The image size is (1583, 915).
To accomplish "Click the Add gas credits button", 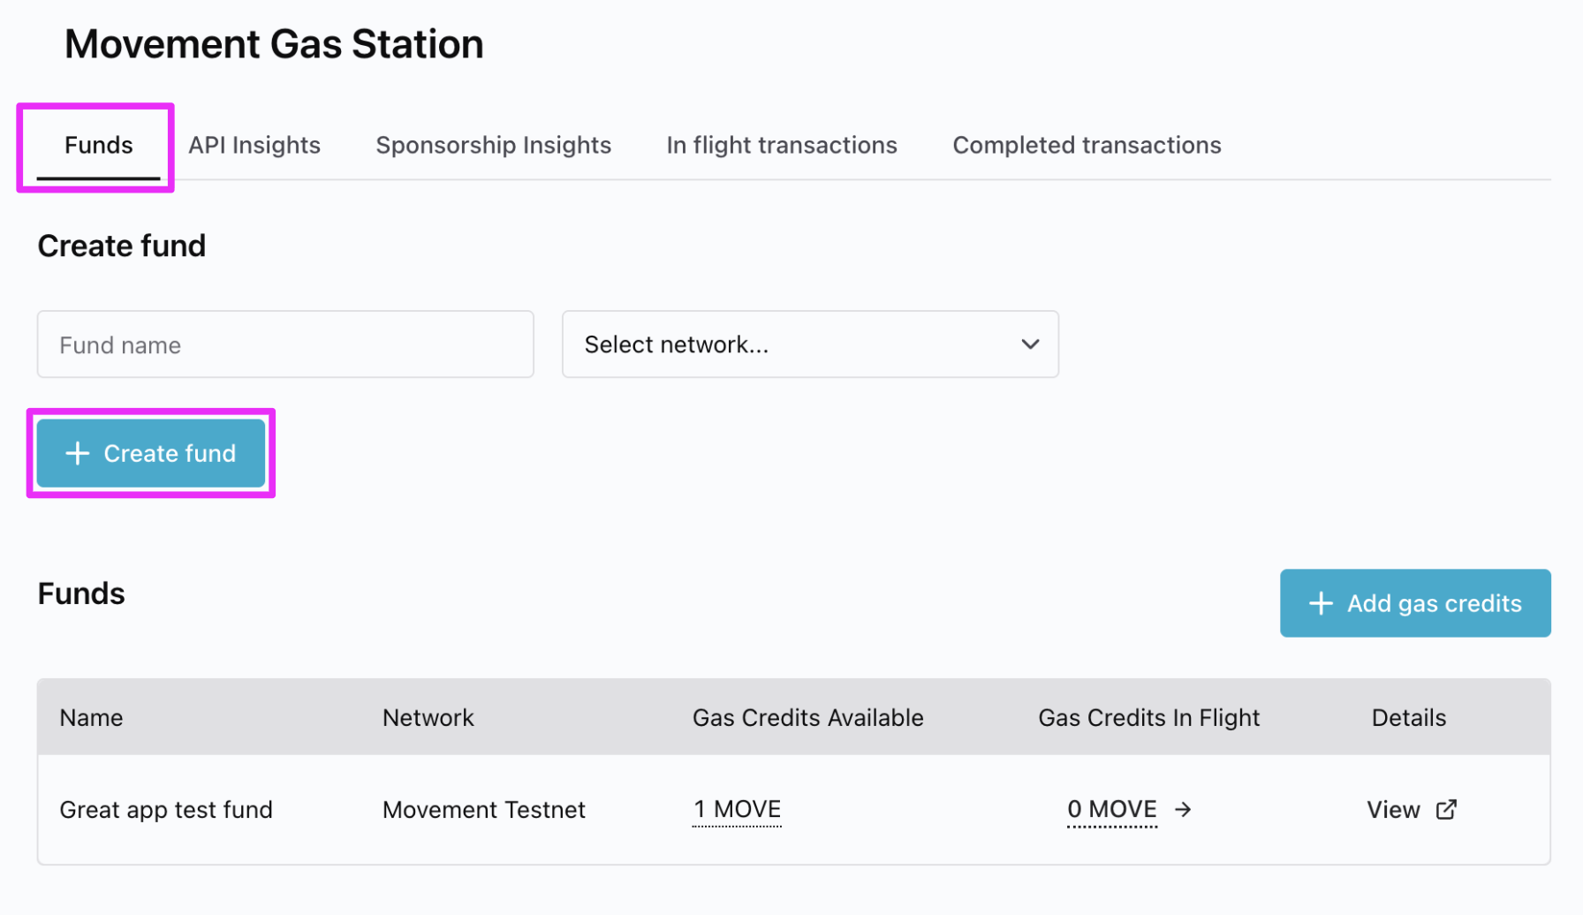I will pos(1414,603).
